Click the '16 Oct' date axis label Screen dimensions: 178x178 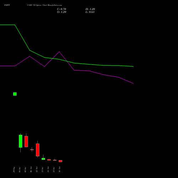click(x=59, y=169)
